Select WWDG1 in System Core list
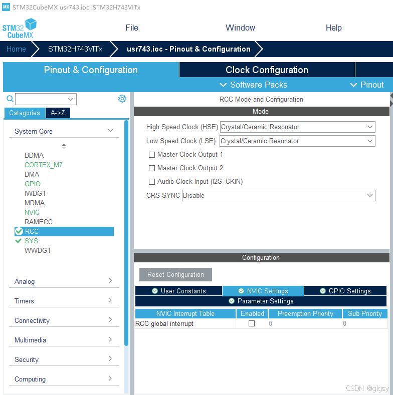The height and width of the screenshot is (395, 393). coord(37,250)
